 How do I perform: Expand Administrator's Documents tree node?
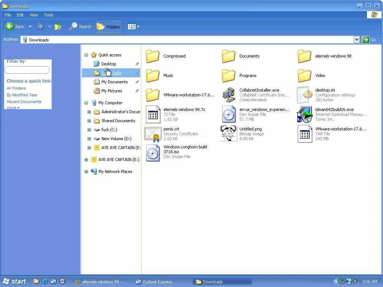(x=89, y=112)
